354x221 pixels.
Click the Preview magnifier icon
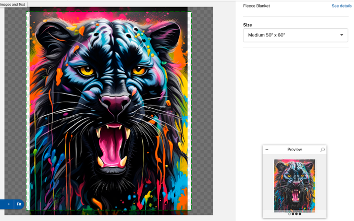tap(322, 150)
